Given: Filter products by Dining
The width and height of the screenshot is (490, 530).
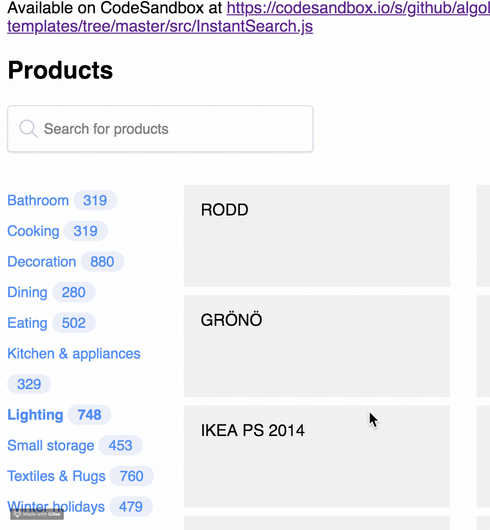Looking at the screenshot, I should click(27, 292).
